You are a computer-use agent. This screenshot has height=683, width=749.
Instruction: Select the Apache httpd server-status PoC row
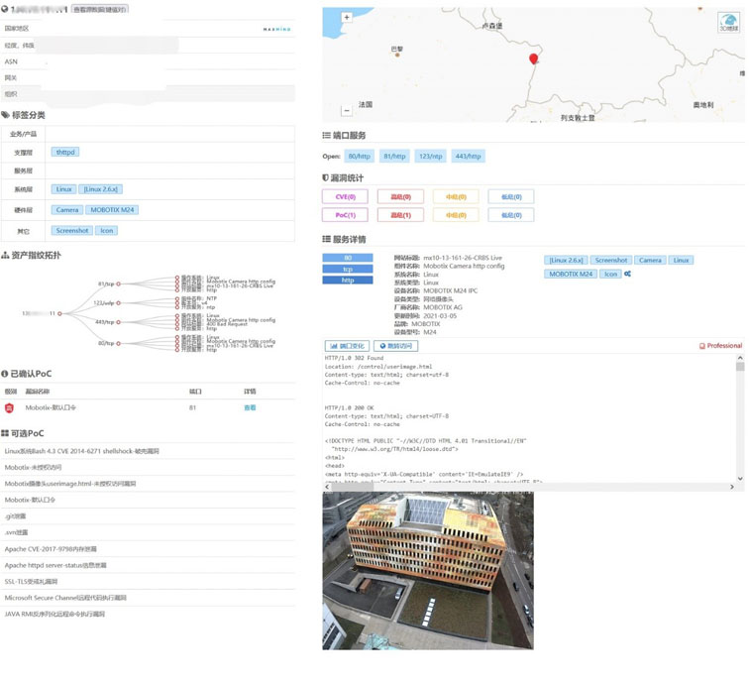click(x=148, y=565)
